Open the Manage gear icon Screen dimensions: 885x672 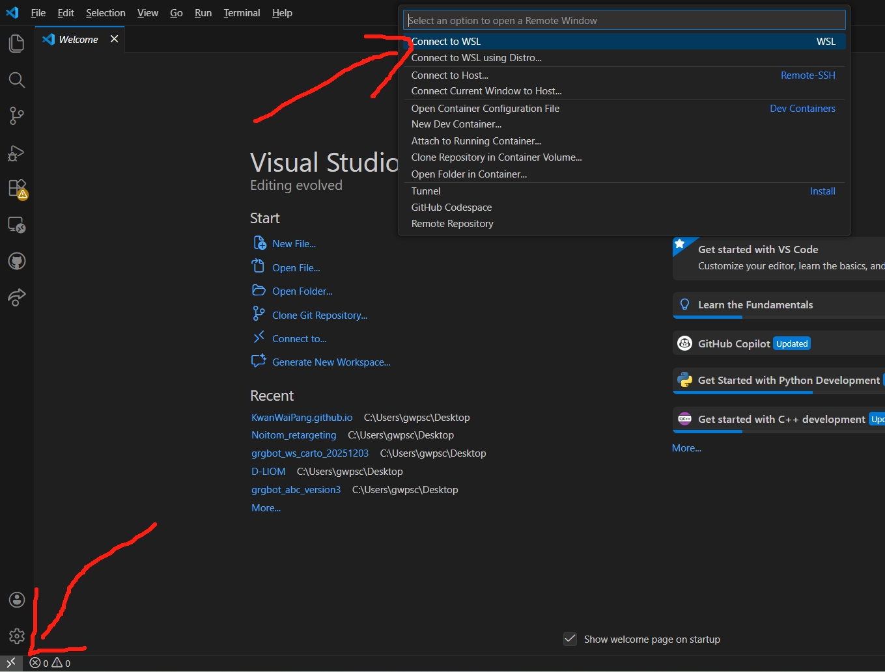pos(17,636)
